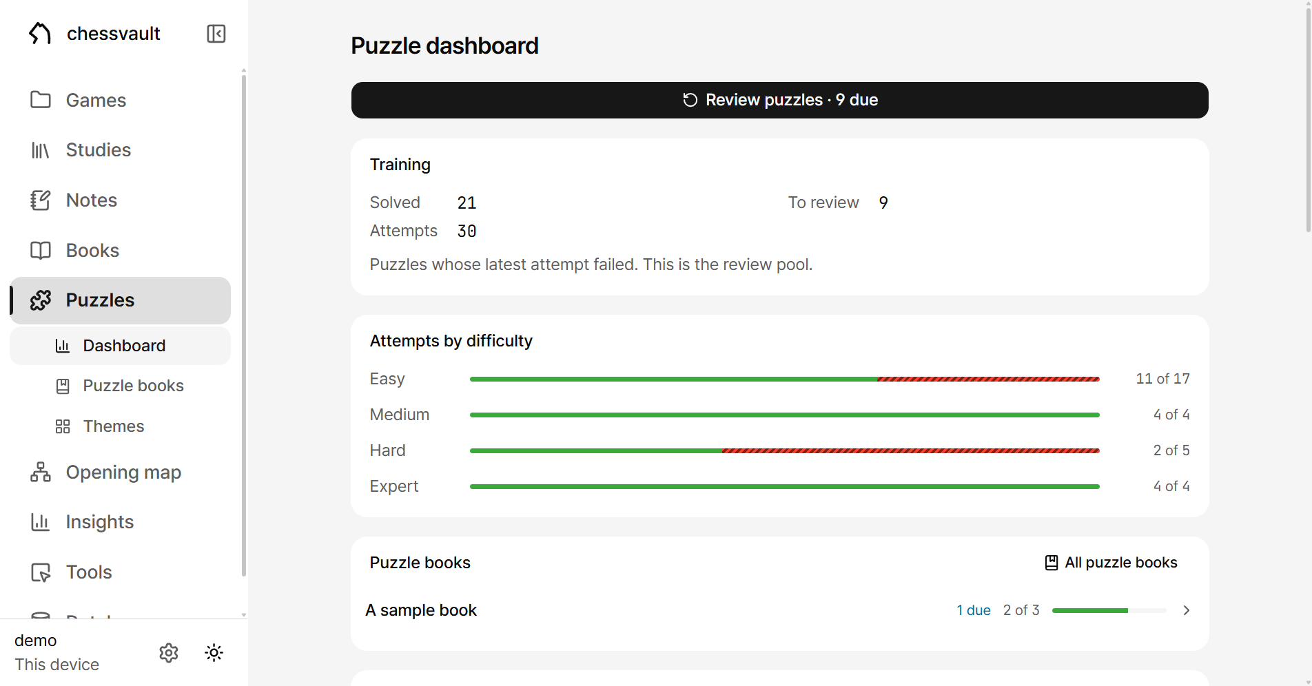Click the Notes pencil icon
This screenshot has height=686, width=1312.
coord(41,200)
